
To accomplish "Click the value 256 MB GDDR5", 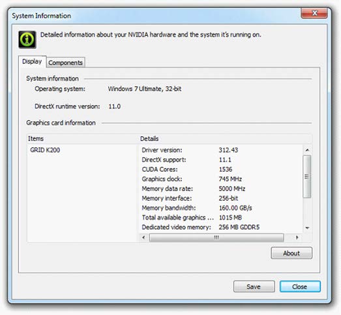I will pos(239,227).
